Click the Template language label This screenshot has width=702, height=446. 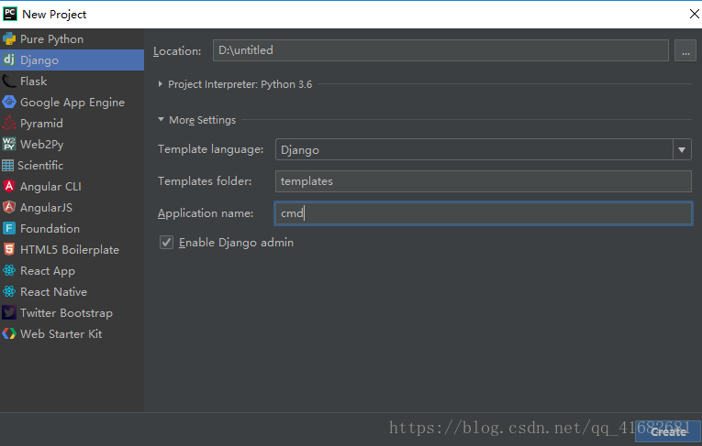point(210,149)
